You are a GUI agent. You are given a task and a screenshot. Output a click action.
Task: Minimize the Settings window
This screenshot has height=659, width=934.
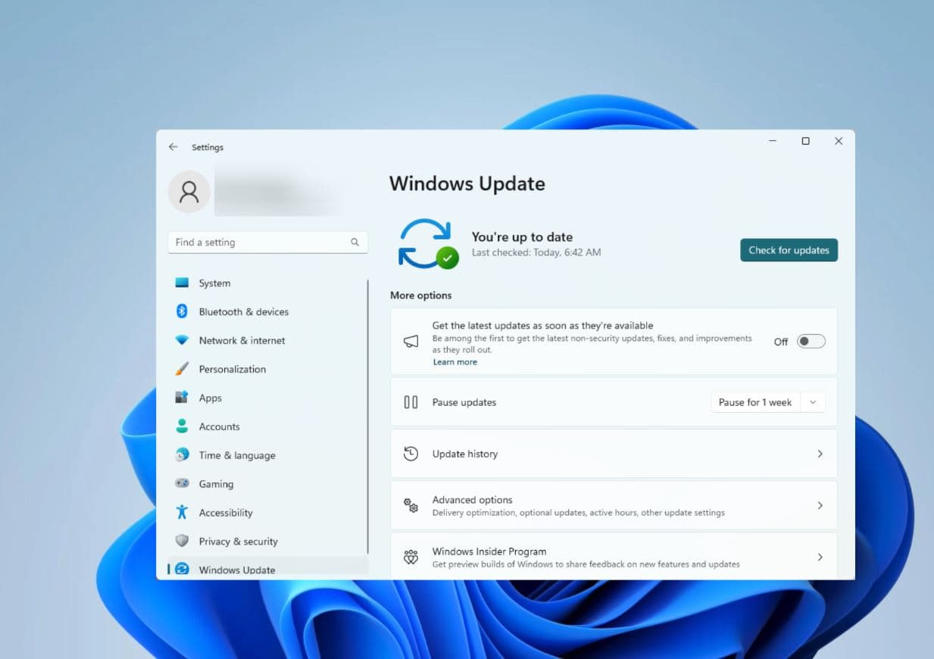coord(773,141)
